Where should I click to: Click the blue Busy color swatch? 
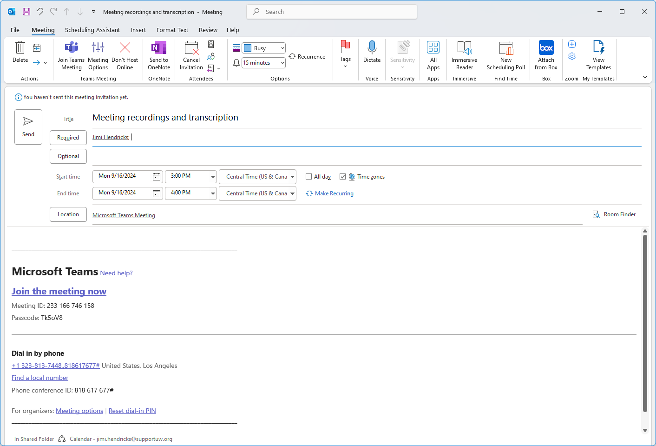tap(248, 48)
